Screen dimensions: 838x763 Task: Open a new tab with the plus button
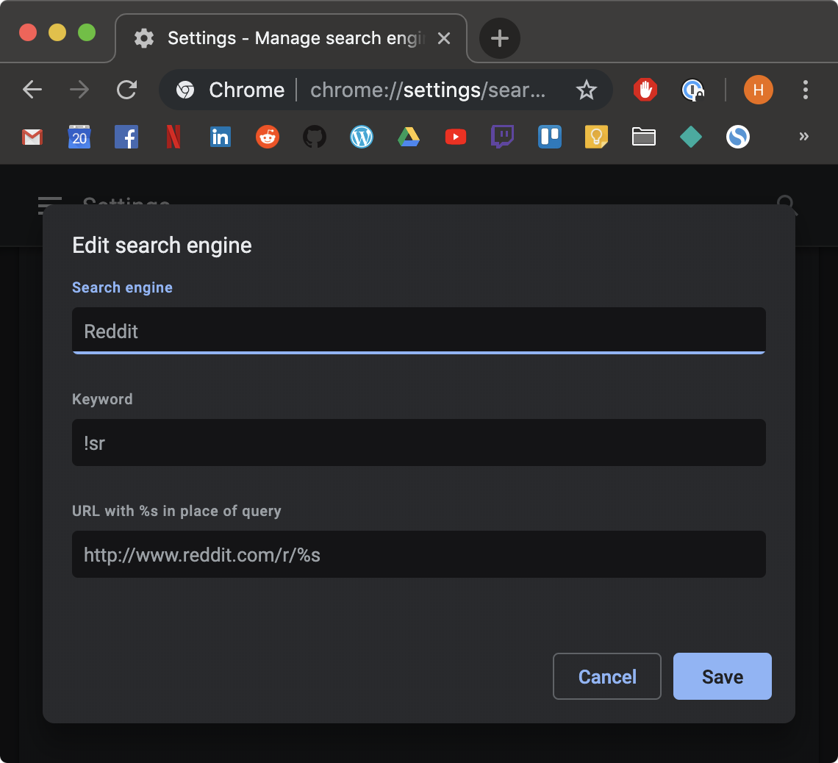coord(500,38)
